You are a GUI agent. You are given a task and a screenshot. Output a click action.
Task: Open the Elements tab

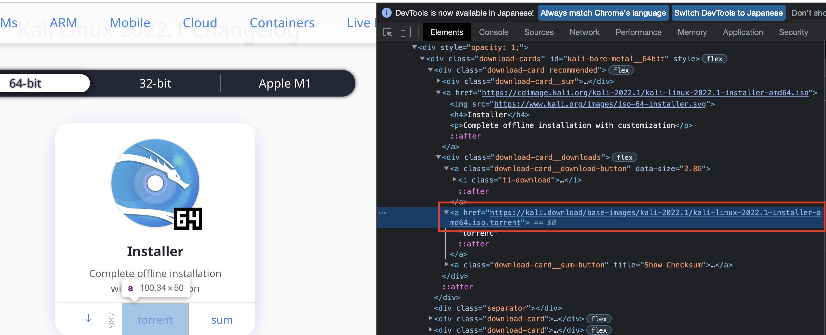coord(447,32)
